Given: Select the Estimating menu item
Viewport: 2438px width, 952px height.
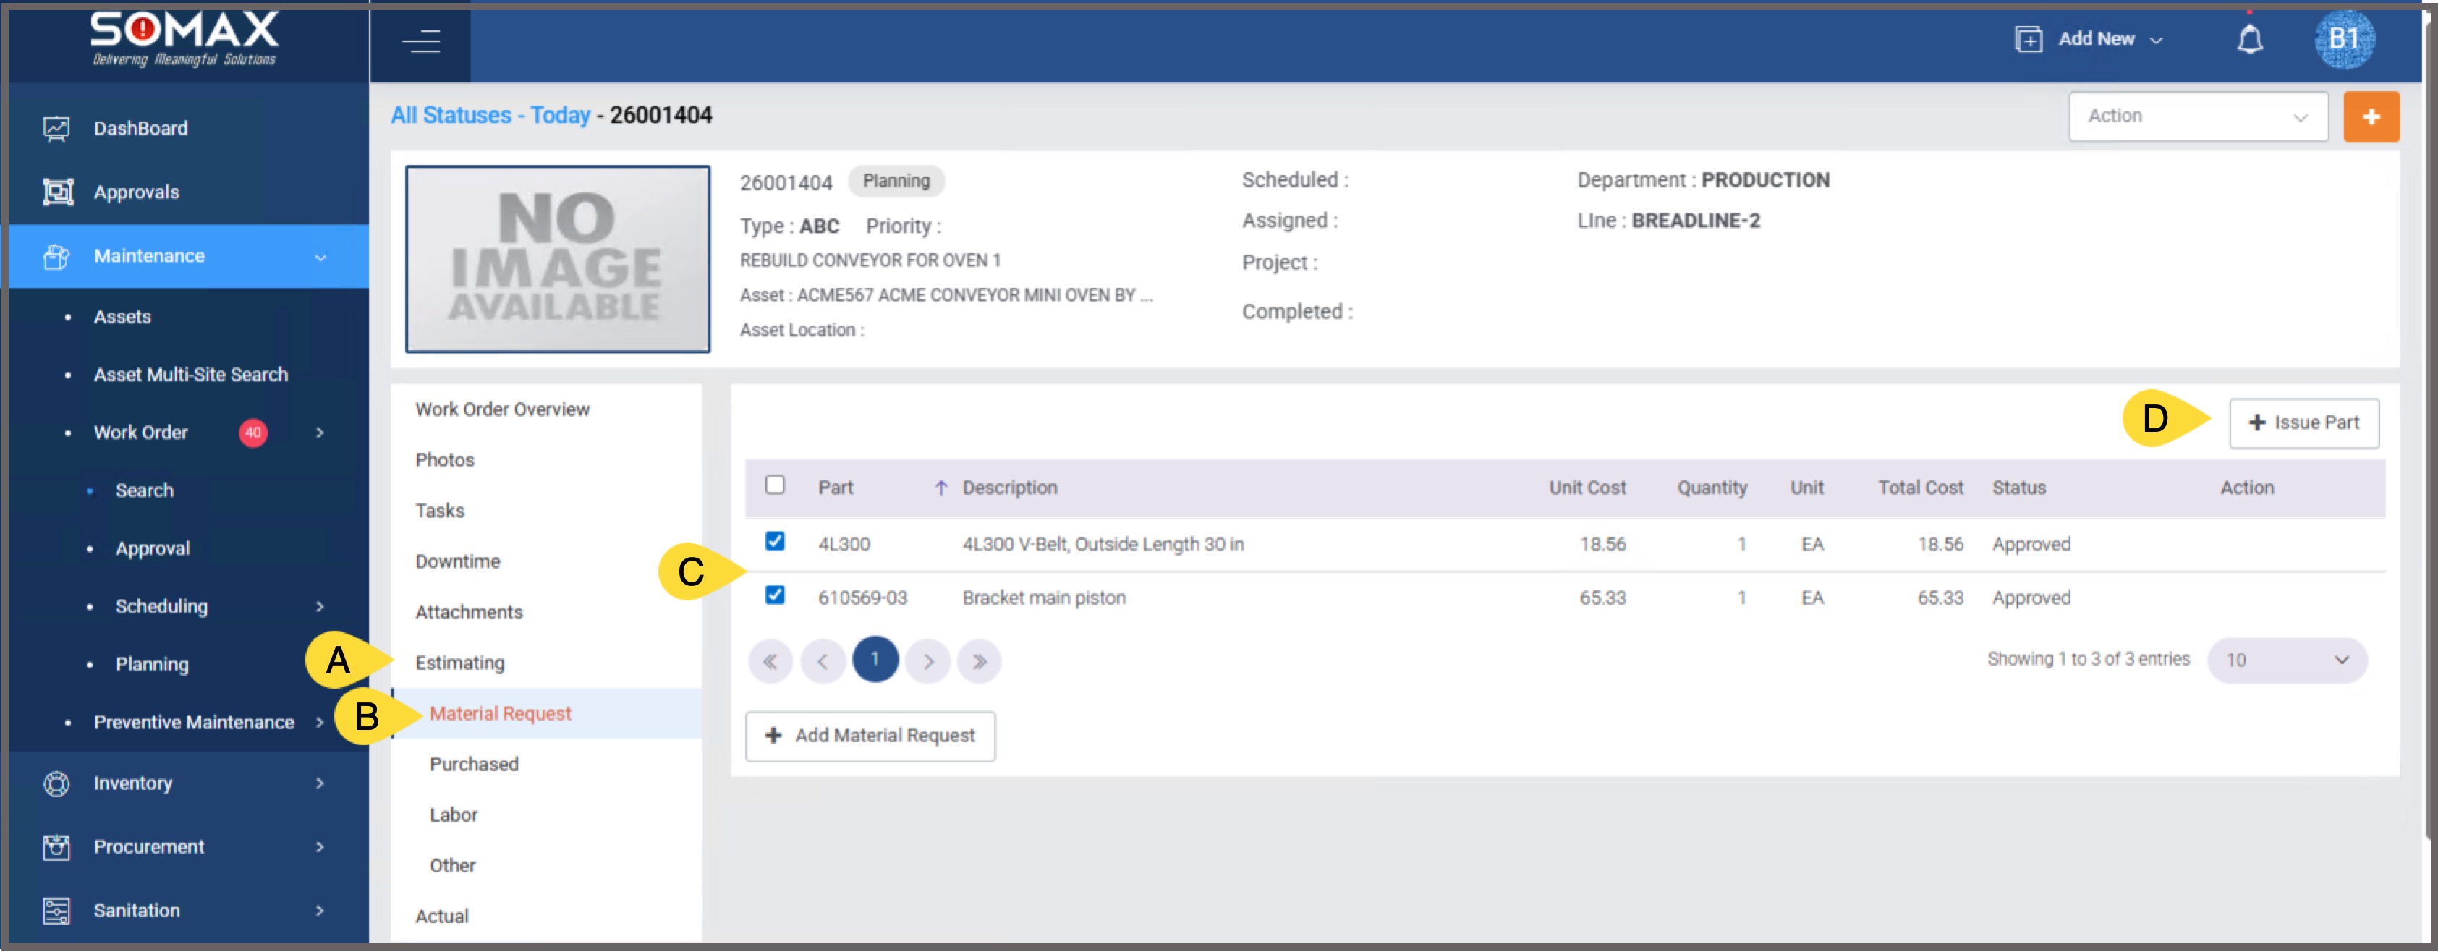Looking at the screenshot, I should click(x=459, y=663).
